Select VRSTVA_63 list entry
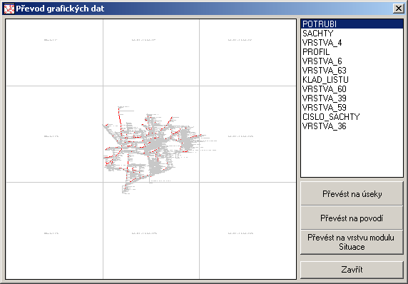The height and width of the screenshot is (284, 408). coord(352,71)
